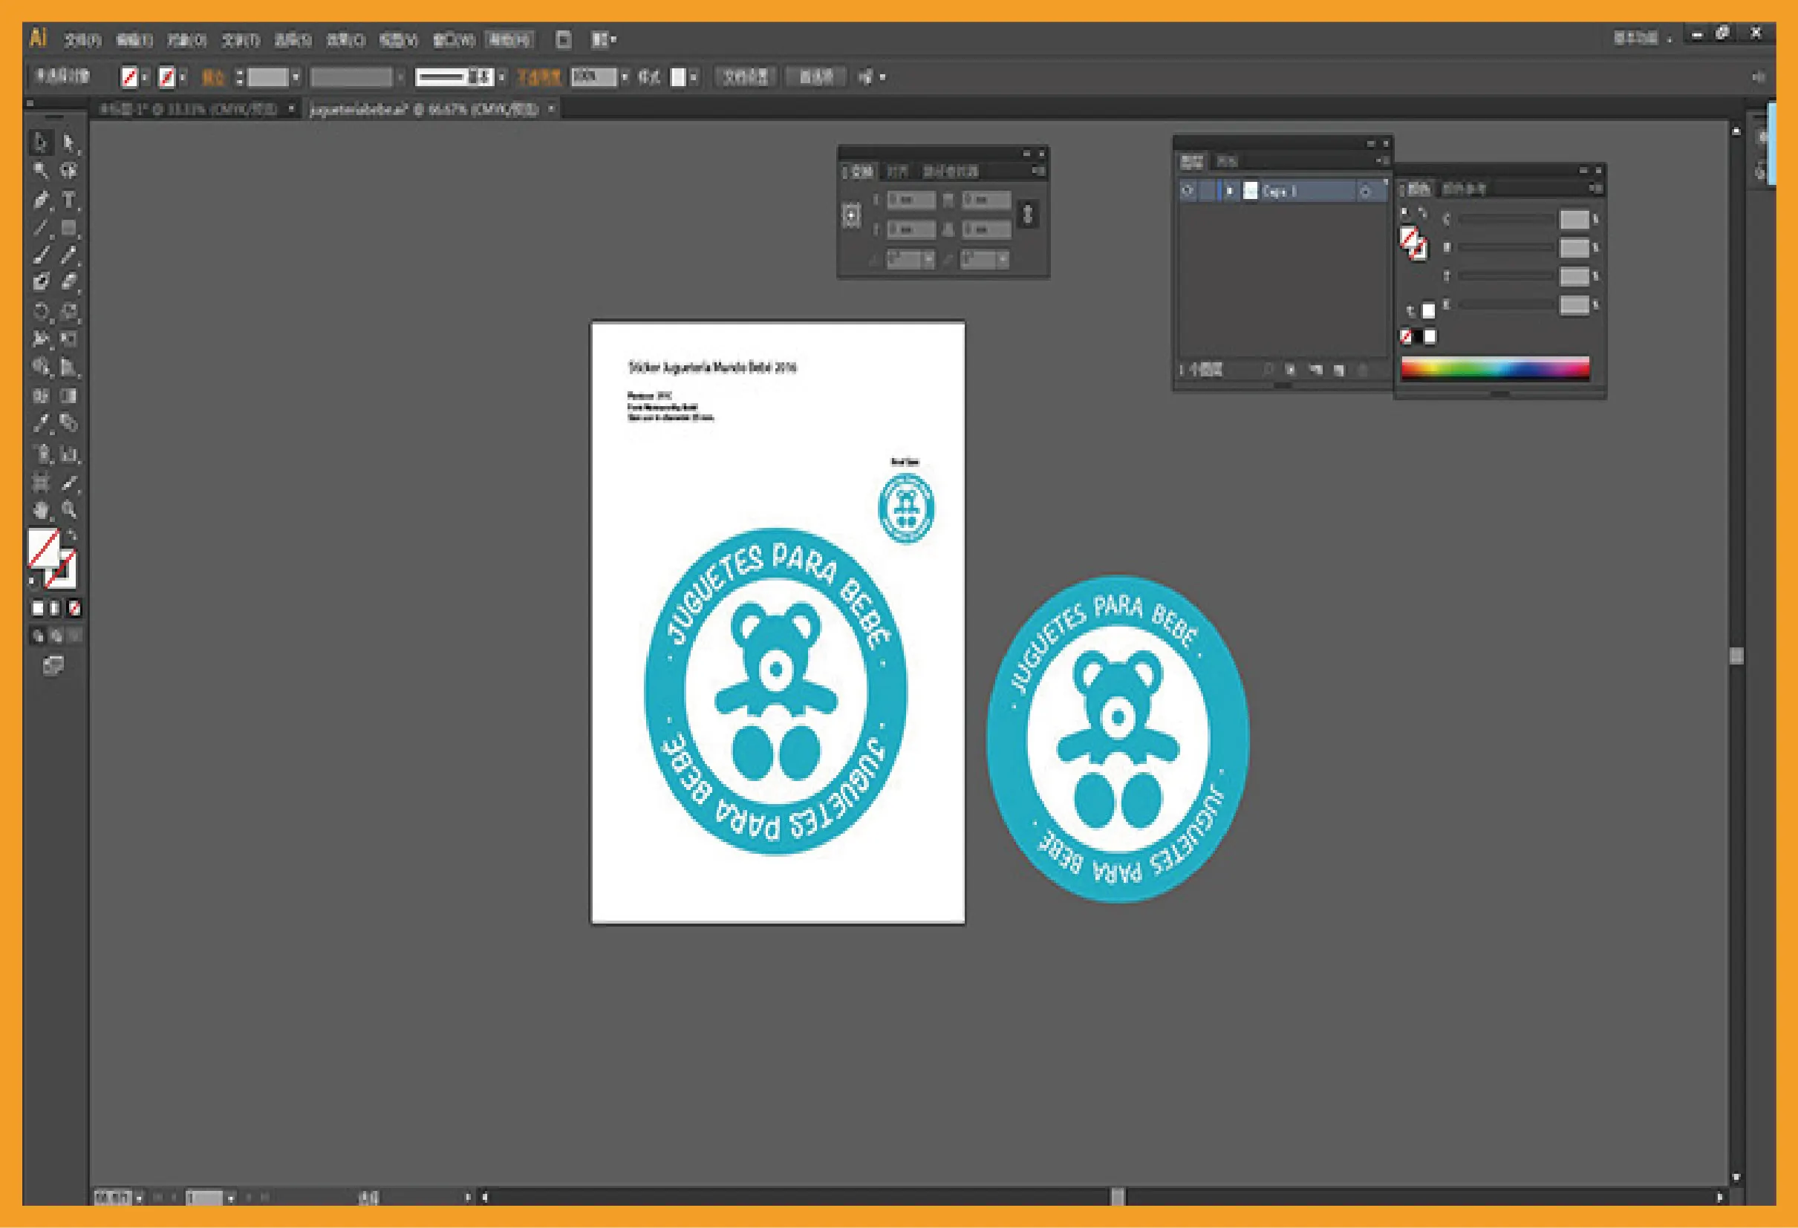The image size is (1798, 1228).
Task: Select the Type tool in toolbox
Action: tap(69, 200)
